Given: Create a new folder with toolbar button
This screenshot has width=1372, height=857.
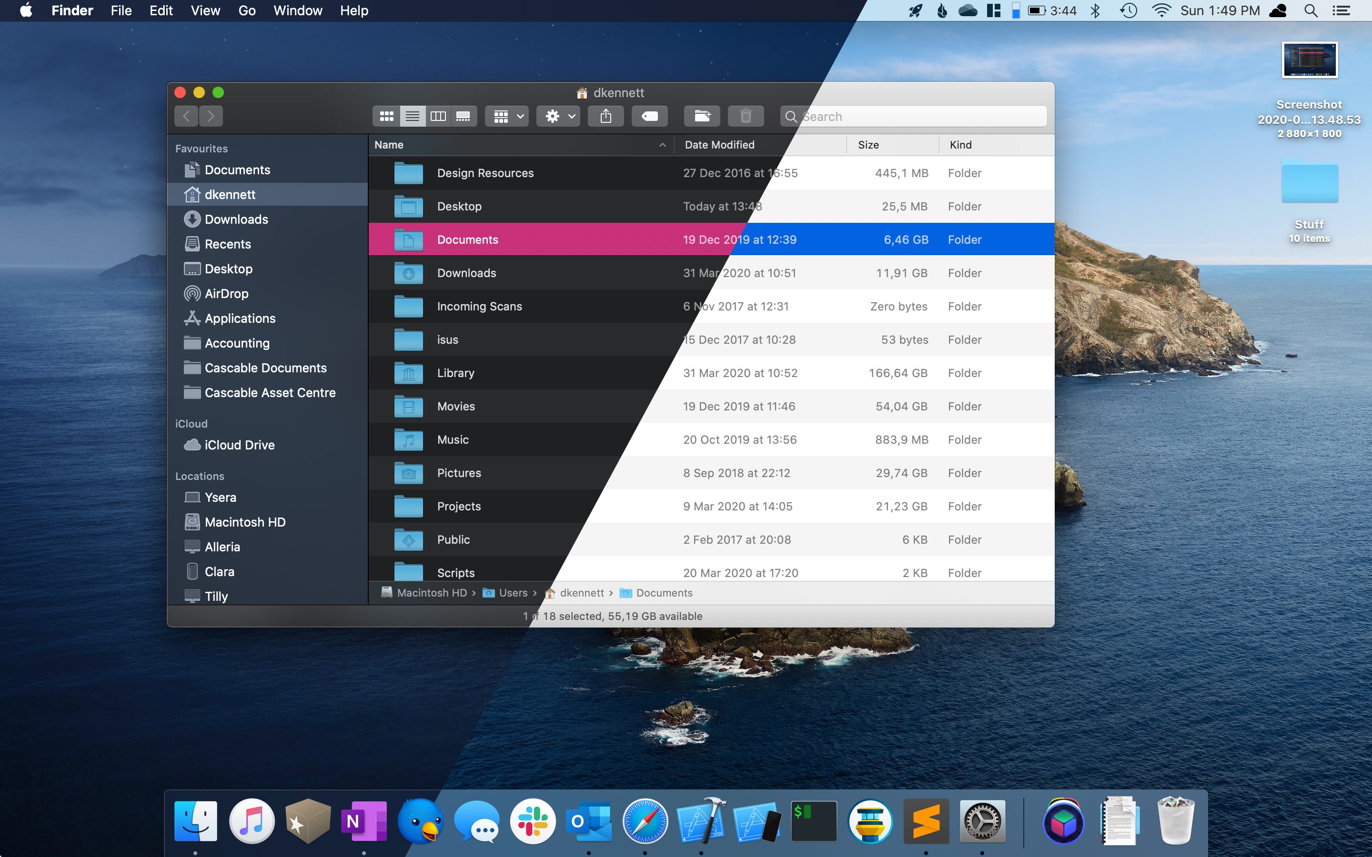Looking at the screenshot, I should coord(702,116).
